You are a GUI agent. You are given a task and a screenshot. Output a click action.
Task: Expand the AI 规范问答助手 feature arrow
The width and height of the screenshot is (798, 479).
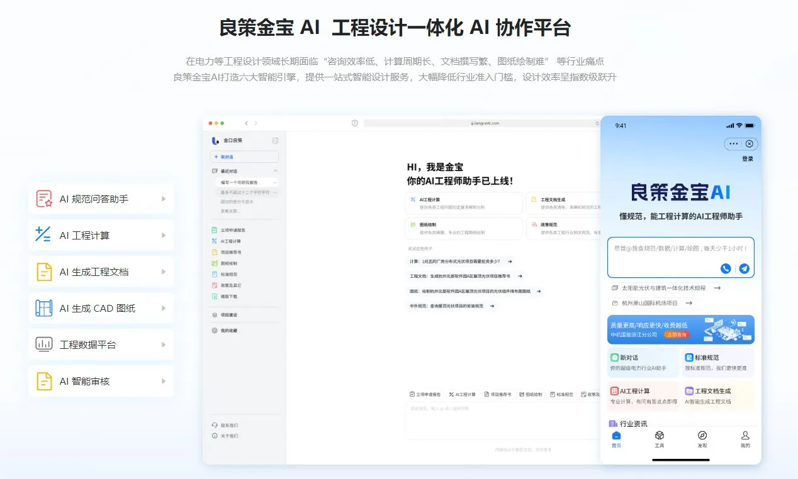[164, 199]
